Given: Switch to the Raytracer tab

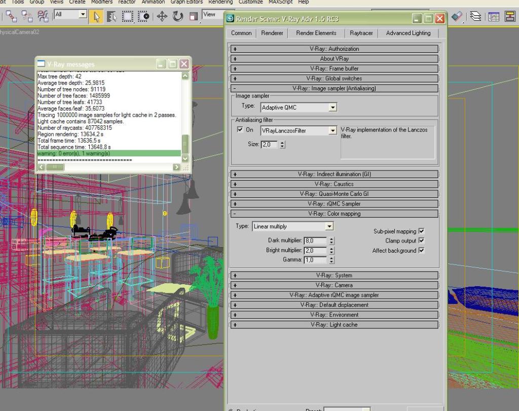Looking at the screenshot, I should 361,33.
